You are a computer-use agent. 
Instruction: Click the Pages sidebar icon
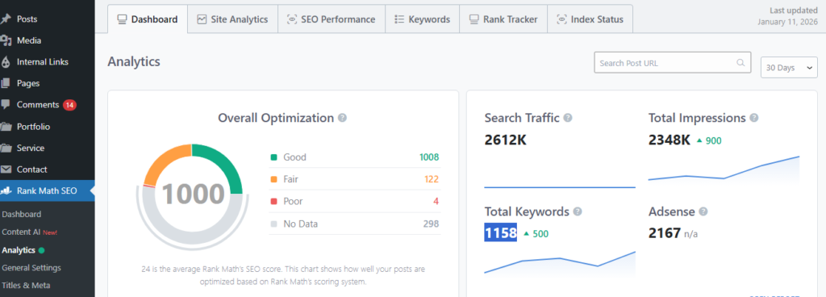[x=6, y=83]
